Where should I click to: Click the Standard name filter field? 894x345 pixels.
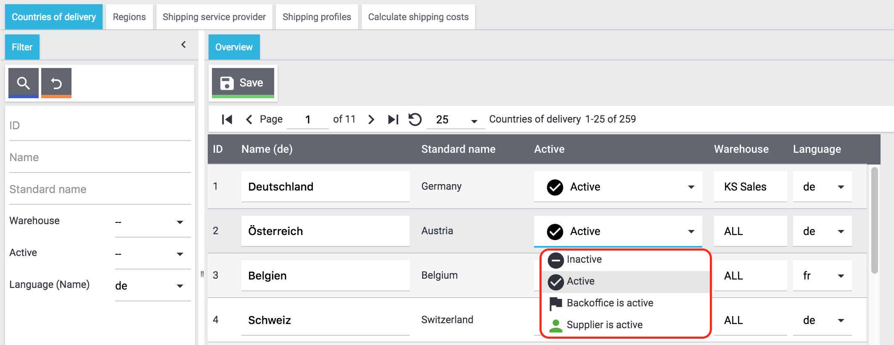(100, 189)
